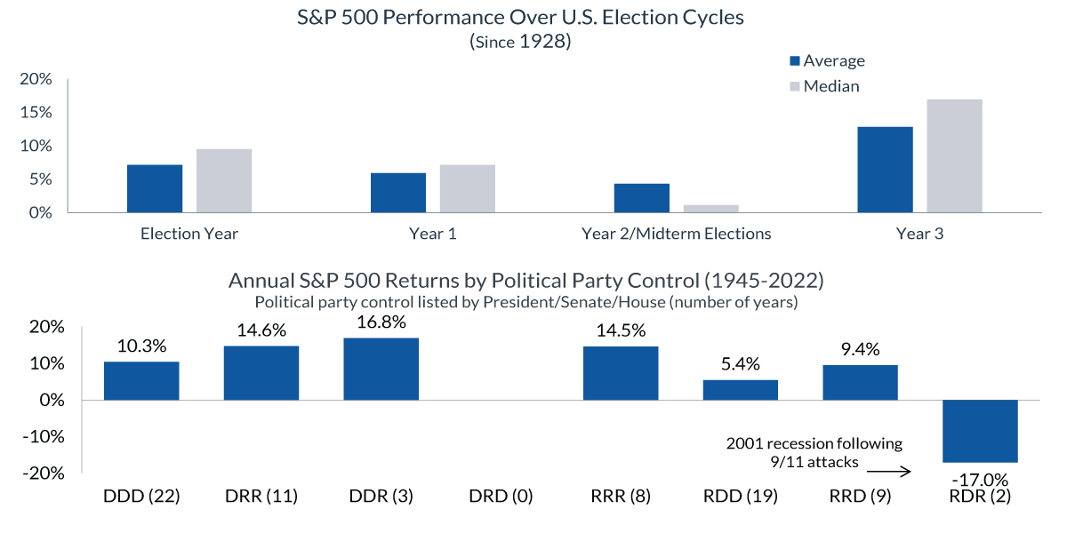
Task: Click the DRR (11) bar at 14.6%
Action: pos(261,373)
